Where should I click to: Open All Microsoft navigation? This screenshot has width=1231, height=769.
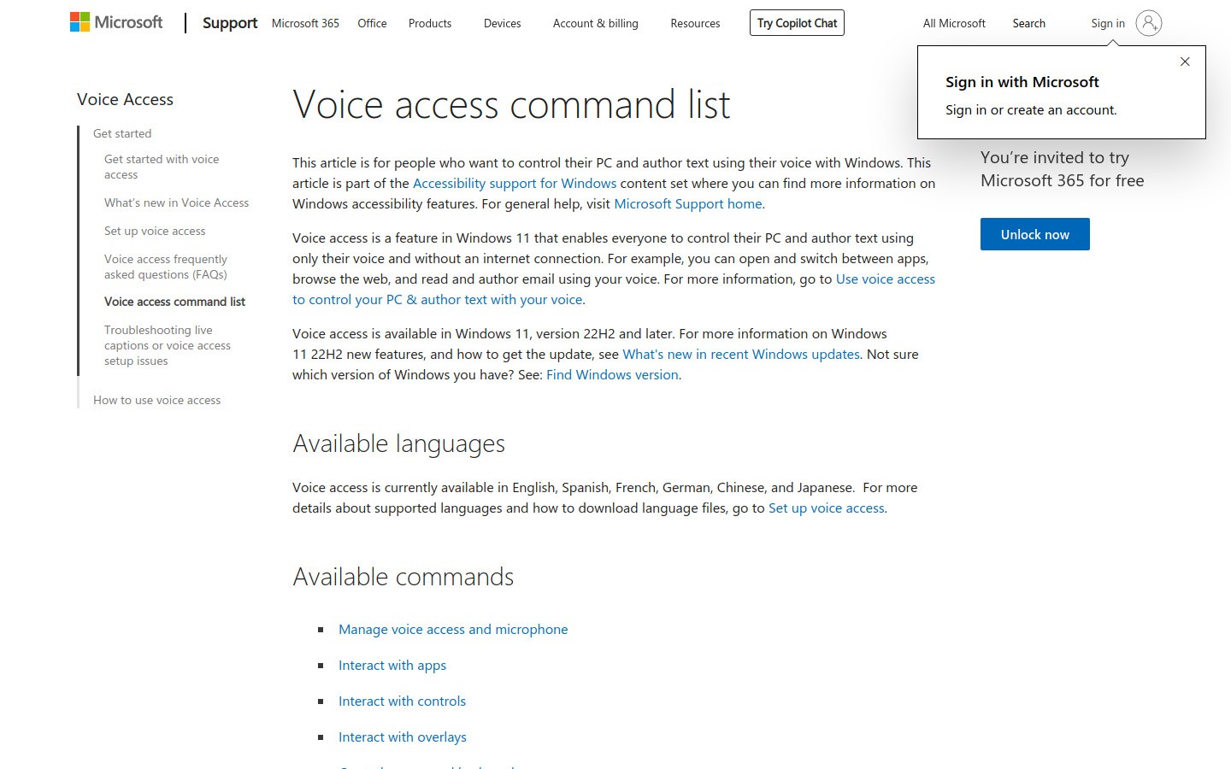[x=953, y=23]
